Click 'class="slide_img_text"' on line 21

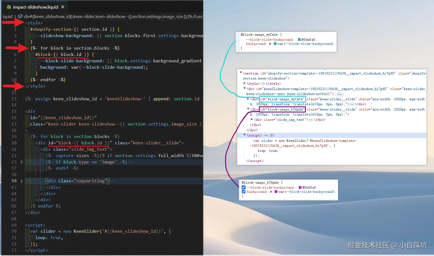[81, 149]
